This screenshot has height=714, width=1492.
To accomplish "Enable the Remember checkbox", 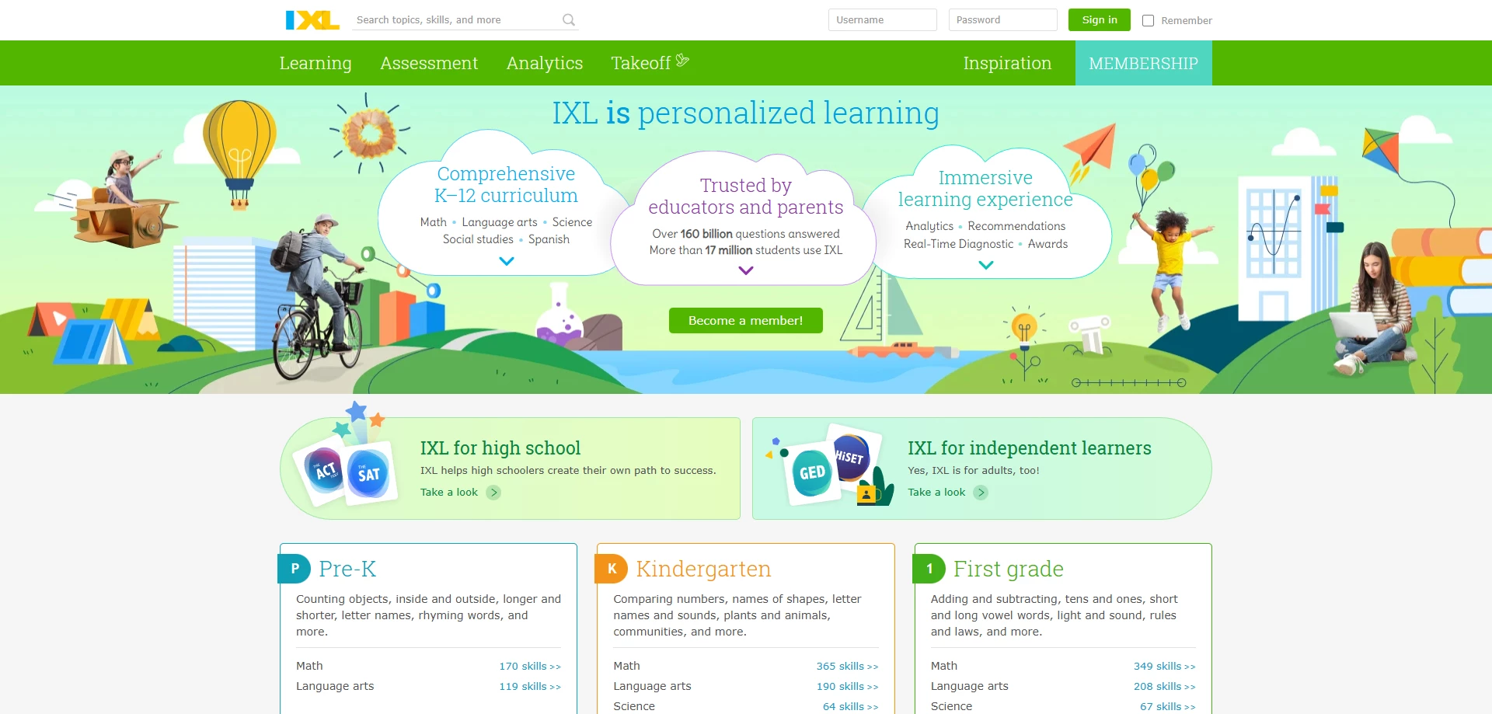I will pyautogui.click(x=1148, y=21).
